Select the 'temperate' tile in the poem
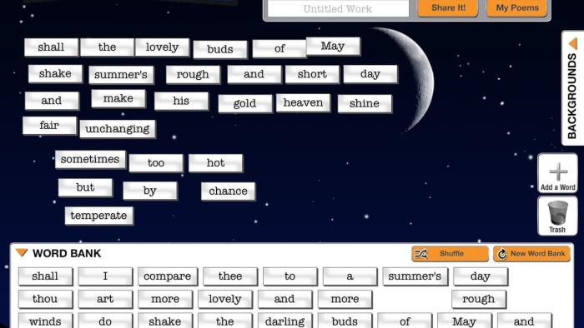 click(98, 216)
